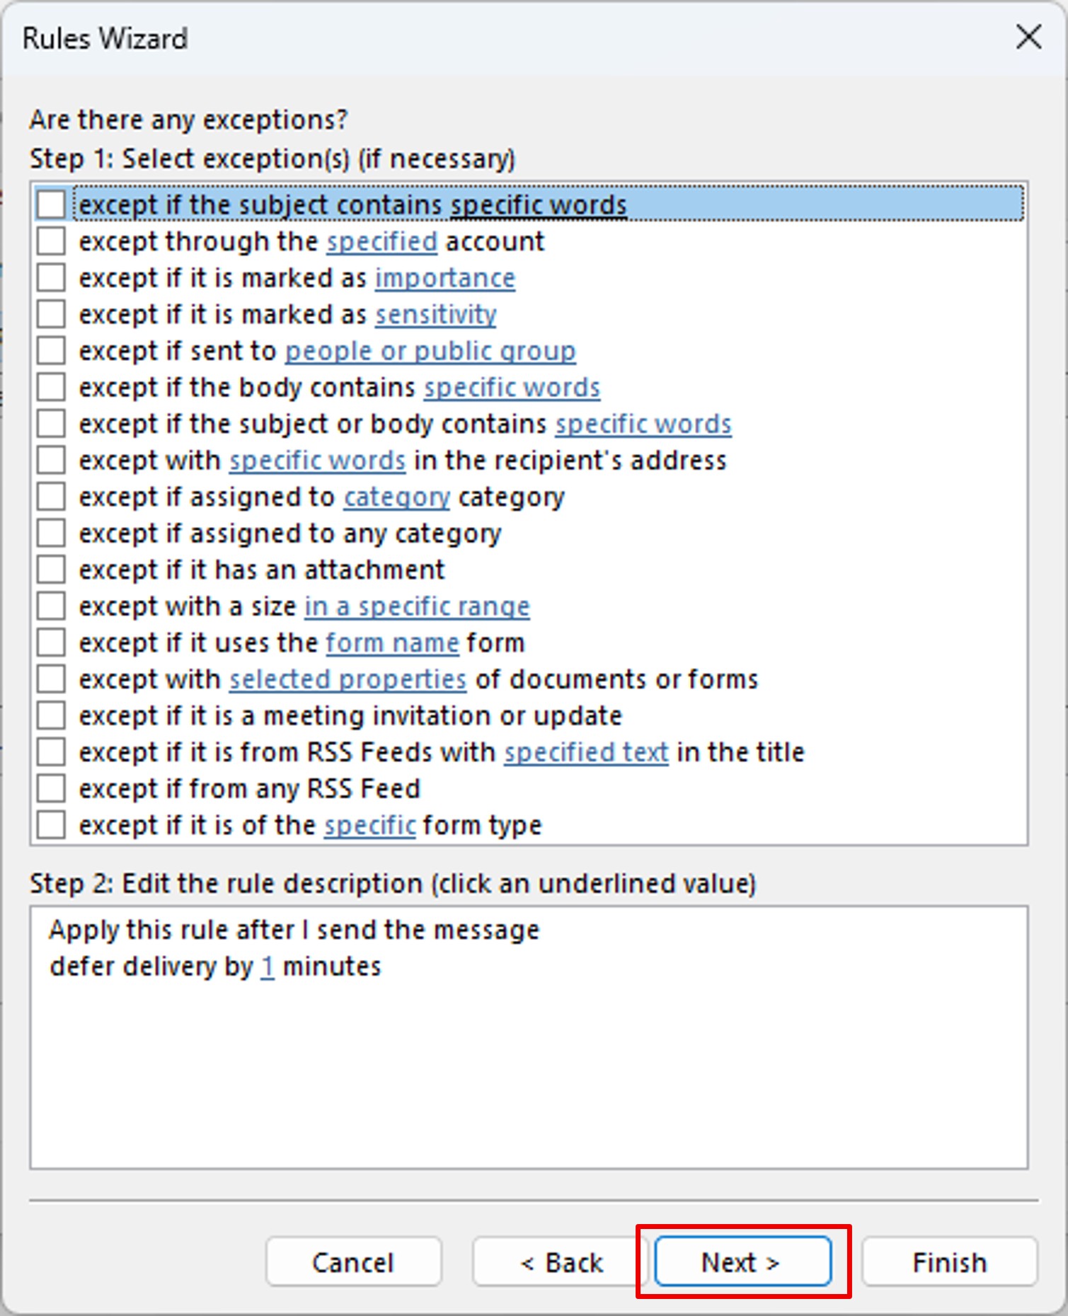Check 'except if the subject contains specific words'
Screen dimensions: 1068x1316
tap(52, 205)
